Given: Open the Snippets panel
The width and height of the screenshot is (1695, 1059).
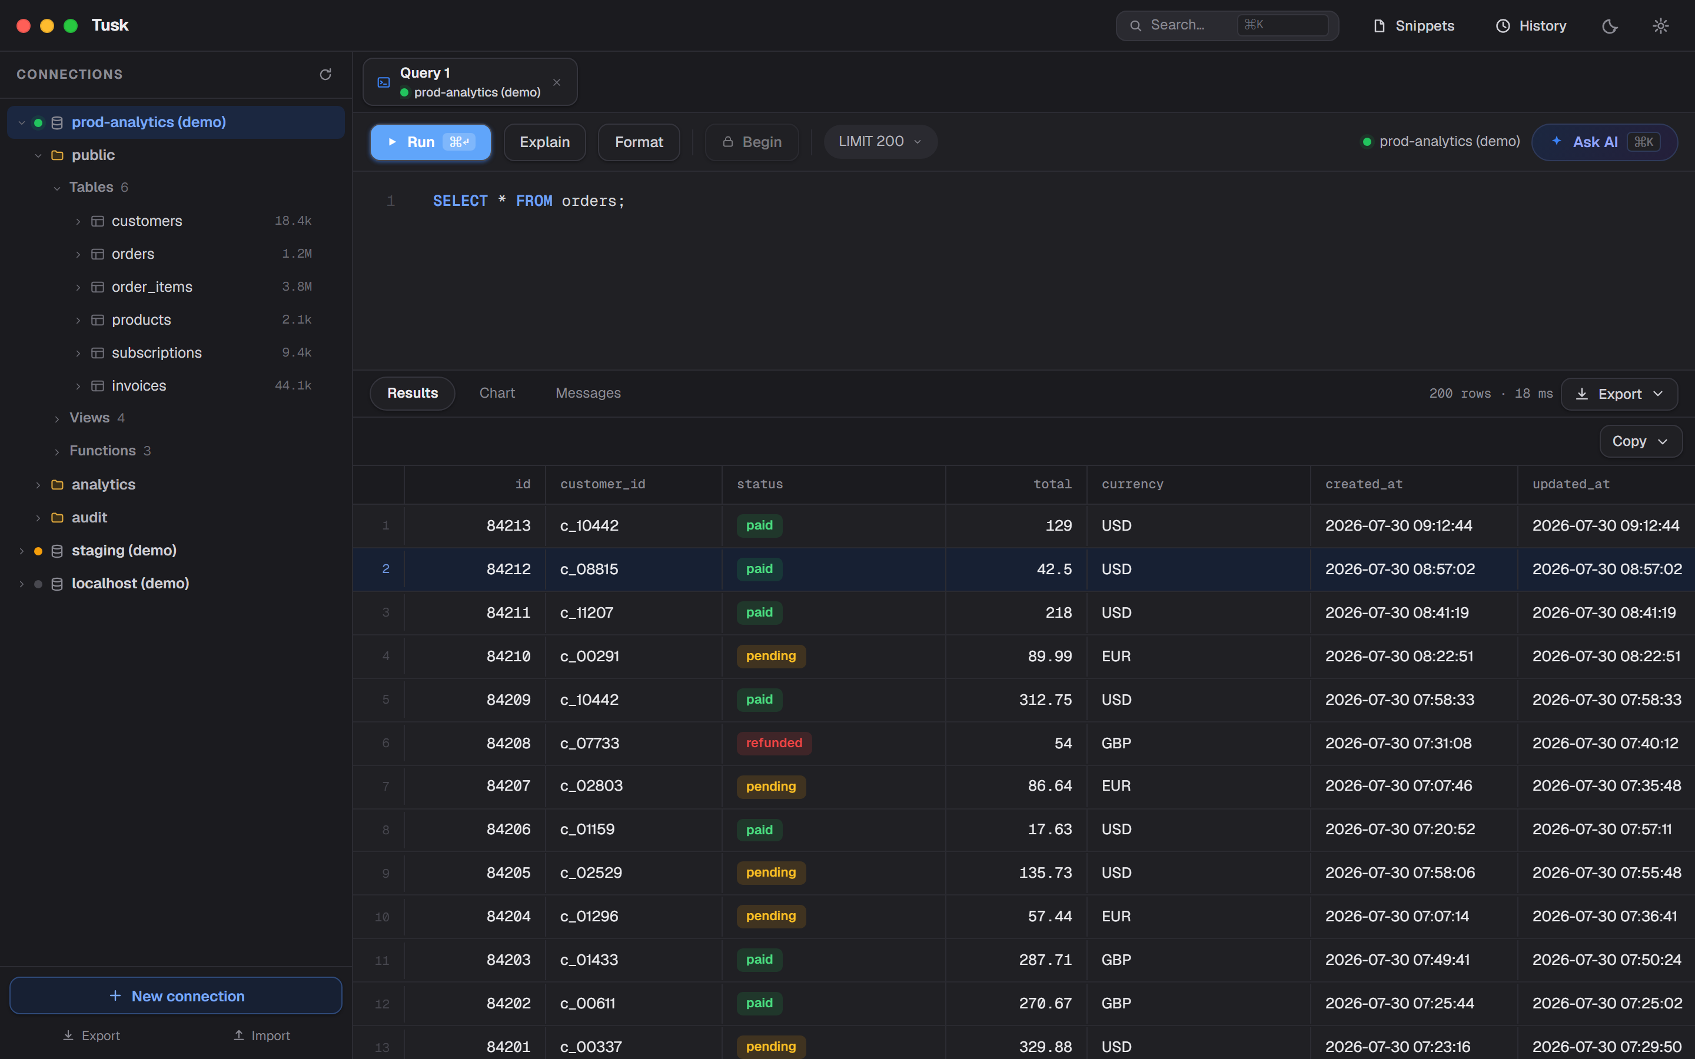Looking at the screenshot, I should click(1414, 26).
